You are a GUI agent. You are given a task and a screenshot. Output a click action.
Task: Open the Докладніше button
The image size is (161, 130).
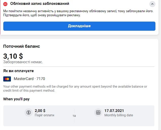click(x=79, y=26)
